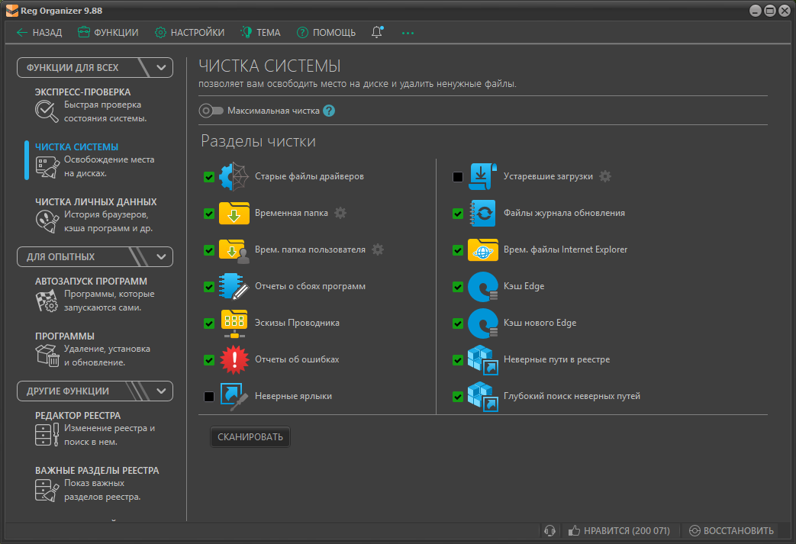This screenshot has width=796, height=544.
Task: Click the red Отчеты об ошибках icon
Action: (234, 359)
